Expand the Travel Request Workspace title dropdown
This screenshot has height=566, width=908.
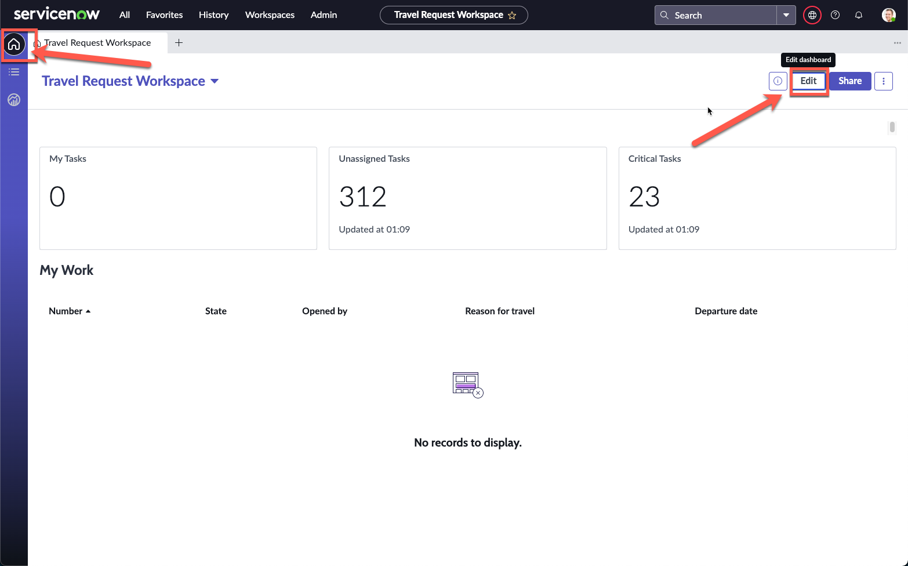[215, 81]
